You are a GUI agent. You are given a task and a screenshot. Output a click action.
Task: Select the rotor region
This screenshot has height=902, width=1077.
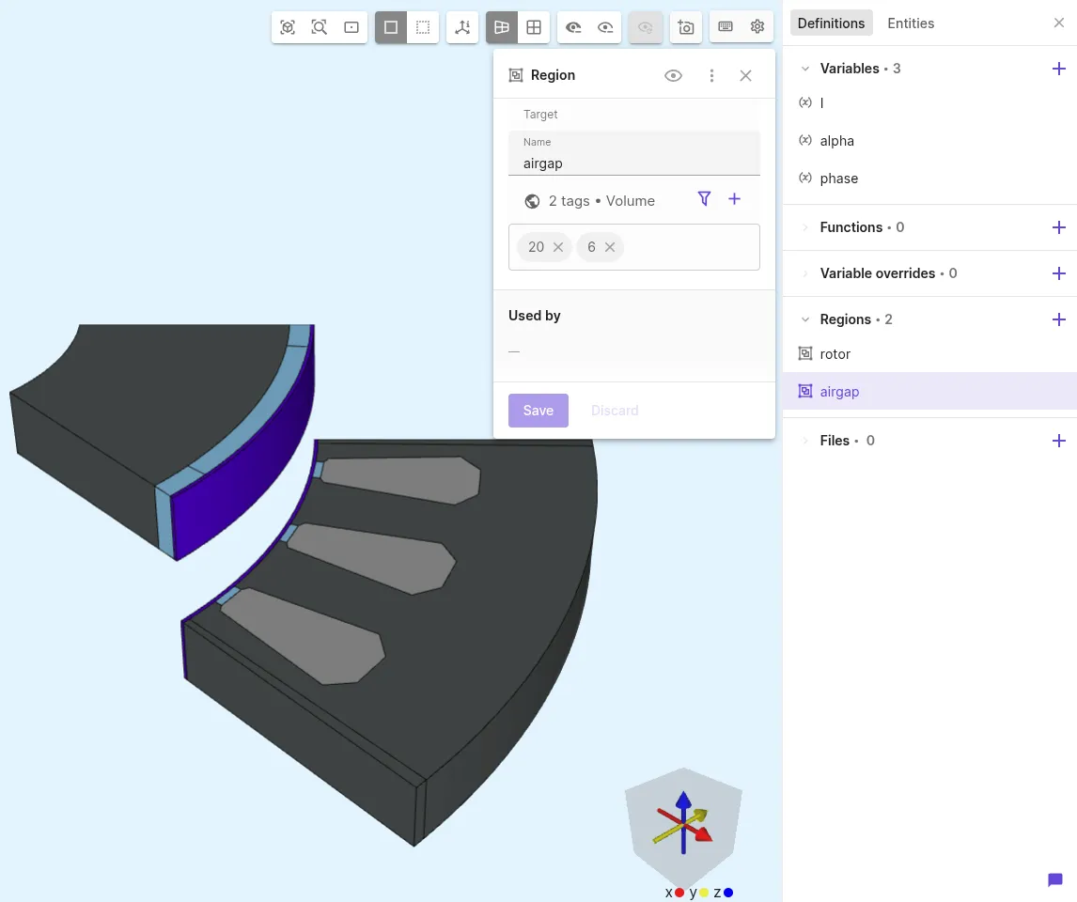[x=930, y=354]
